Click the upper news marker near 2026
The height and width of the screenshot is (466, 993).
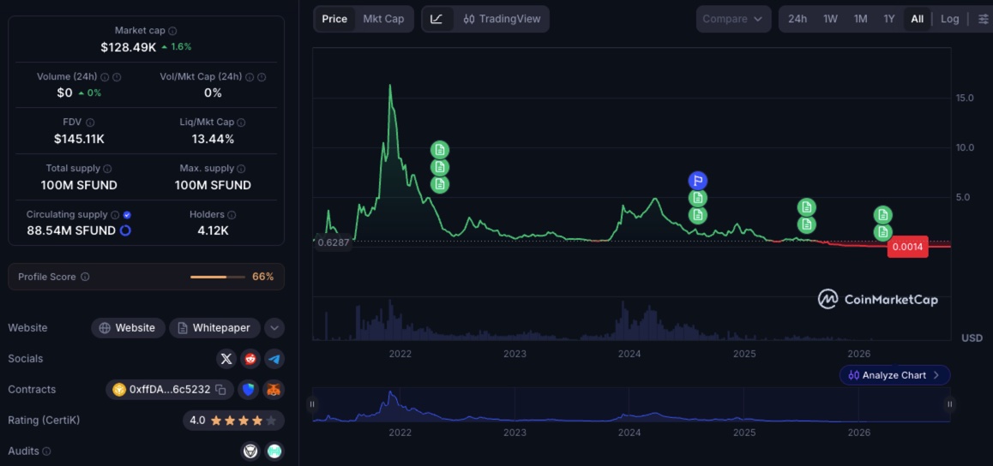[x=882, y=215]
